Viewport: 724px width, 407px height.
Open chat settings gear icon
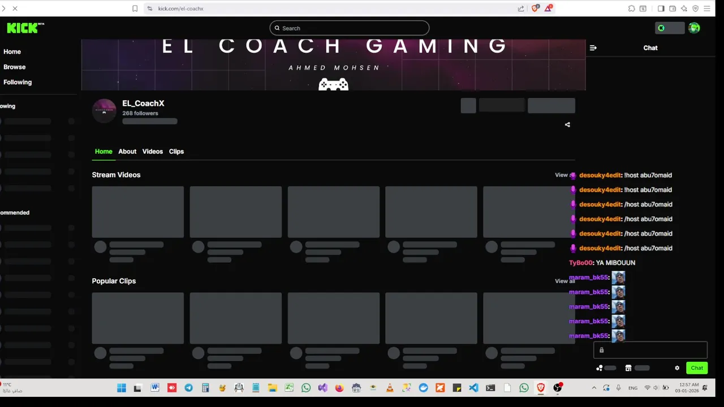[x=677, y=368]
